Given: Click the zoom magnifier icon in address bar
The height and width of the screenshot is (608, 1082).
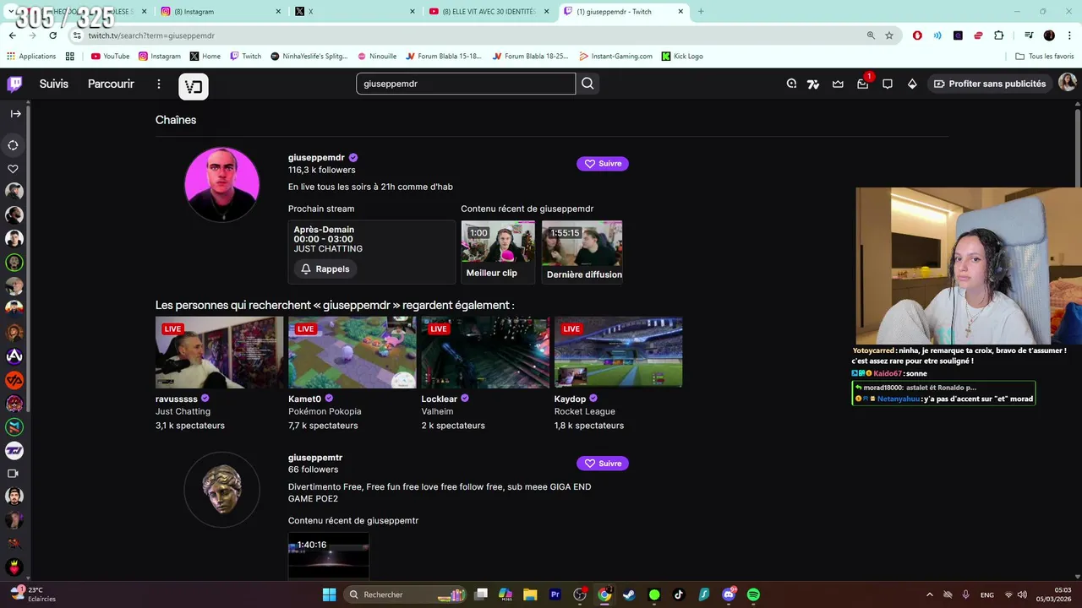Looking at the screenshot, I should pyautogui.click(x=871, y=35).
